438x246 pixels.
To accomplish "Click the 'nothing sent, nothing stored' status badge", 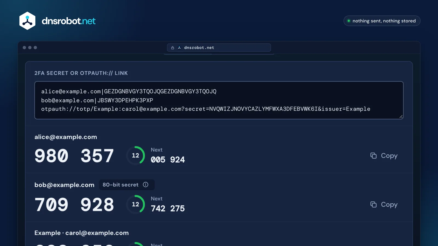I will [x=382, y=21].
